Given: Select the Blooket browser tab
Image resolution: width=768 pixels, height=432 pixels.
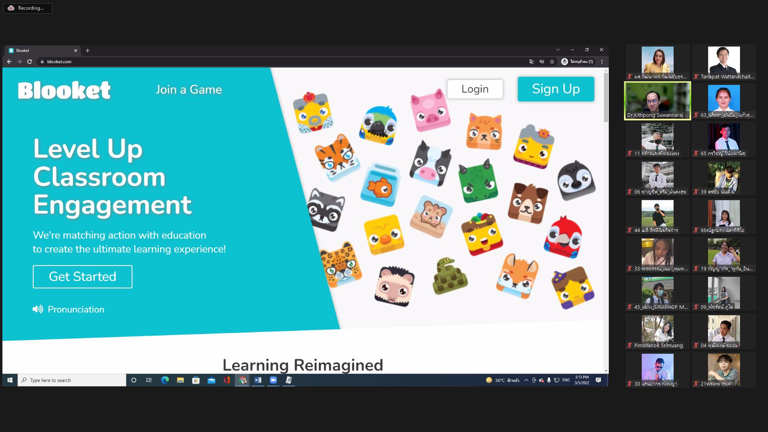Looking at the screenshot, I should [42, 50].
